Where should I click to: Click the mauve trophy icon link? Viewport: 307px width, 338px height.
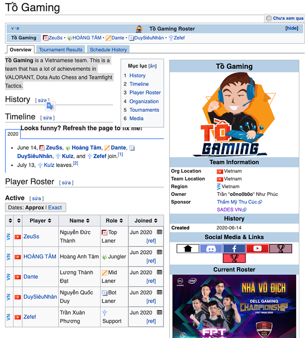(281, 249)
